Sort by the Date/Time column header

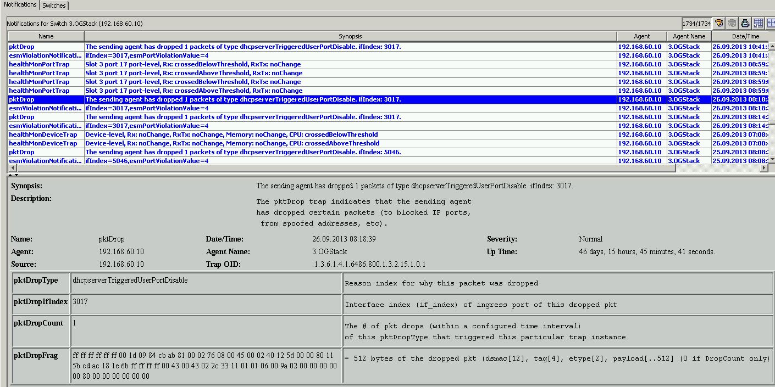click(x=745, y=36)
